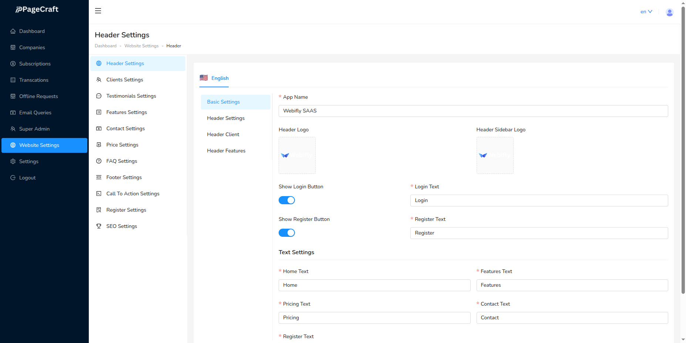This screenshot has width=686, height=343.
Task: Expand the en language dropdown
Action: [x=646, y=12]
